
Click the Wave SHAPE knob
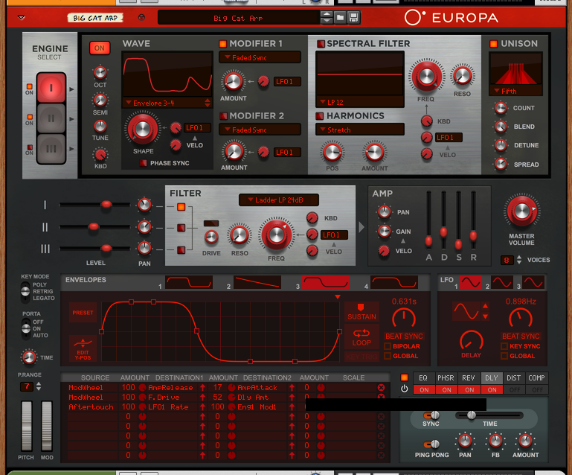coord(142,129)
